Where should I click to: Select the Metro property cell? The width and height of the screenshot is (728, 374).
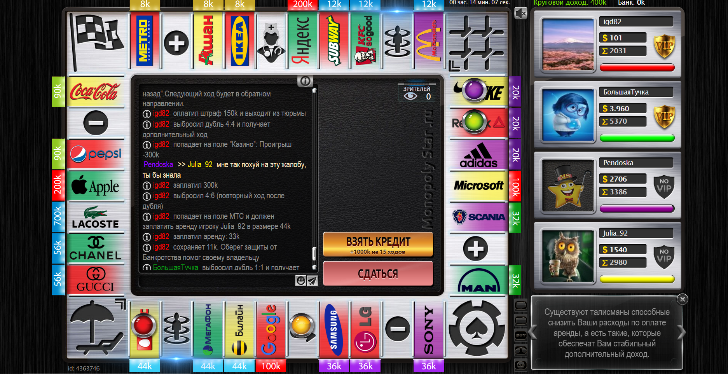tap(145, 40)
